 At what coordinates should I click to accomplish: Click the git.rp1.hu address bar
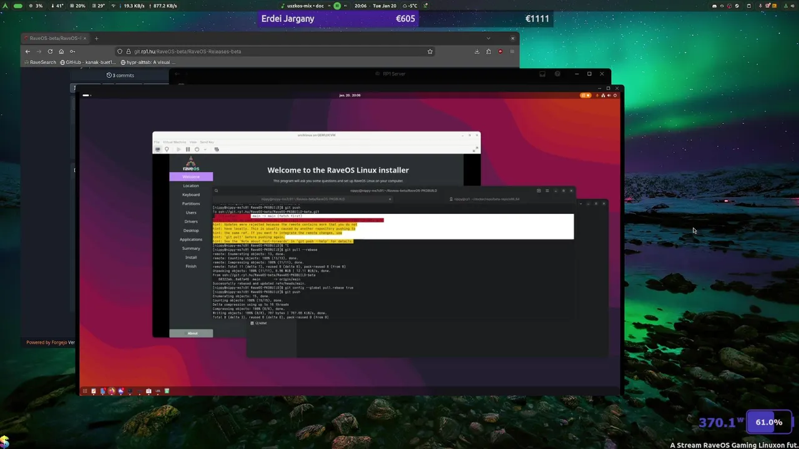(x=275, y=51)
